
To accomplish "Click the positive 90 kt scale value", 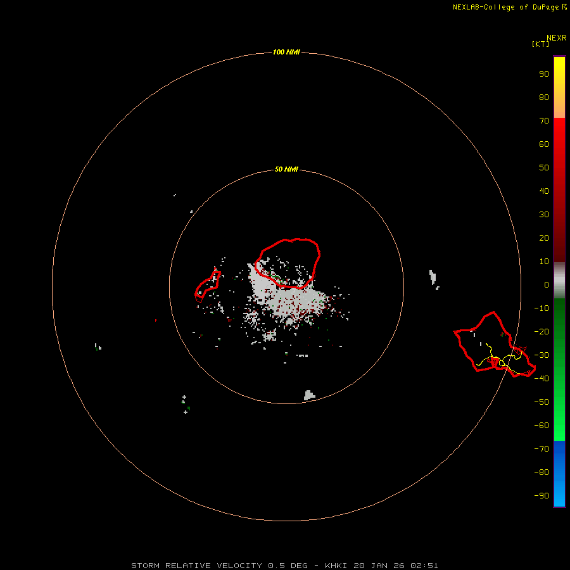I will [544, 74].
